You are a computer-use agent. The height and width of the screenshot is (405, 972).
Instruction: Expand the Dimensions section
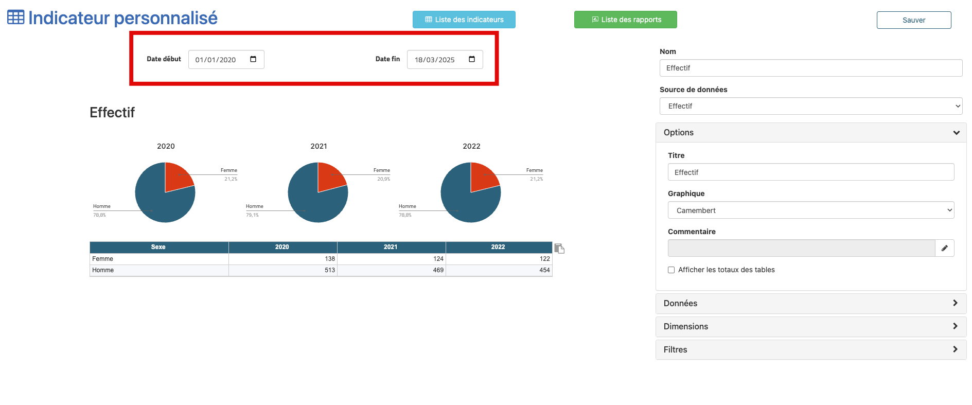(811, 326)
